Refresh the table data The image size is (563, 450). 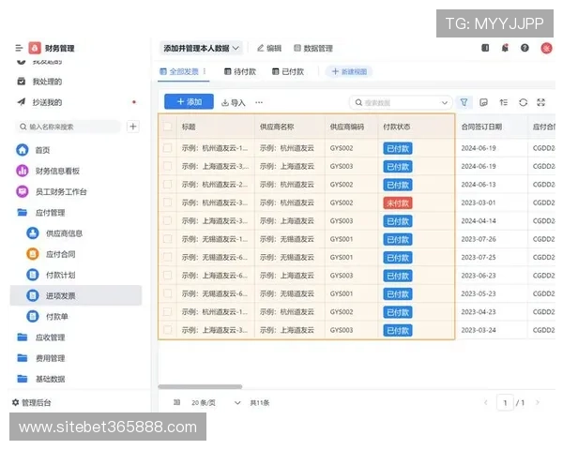(x=524, y=102)
